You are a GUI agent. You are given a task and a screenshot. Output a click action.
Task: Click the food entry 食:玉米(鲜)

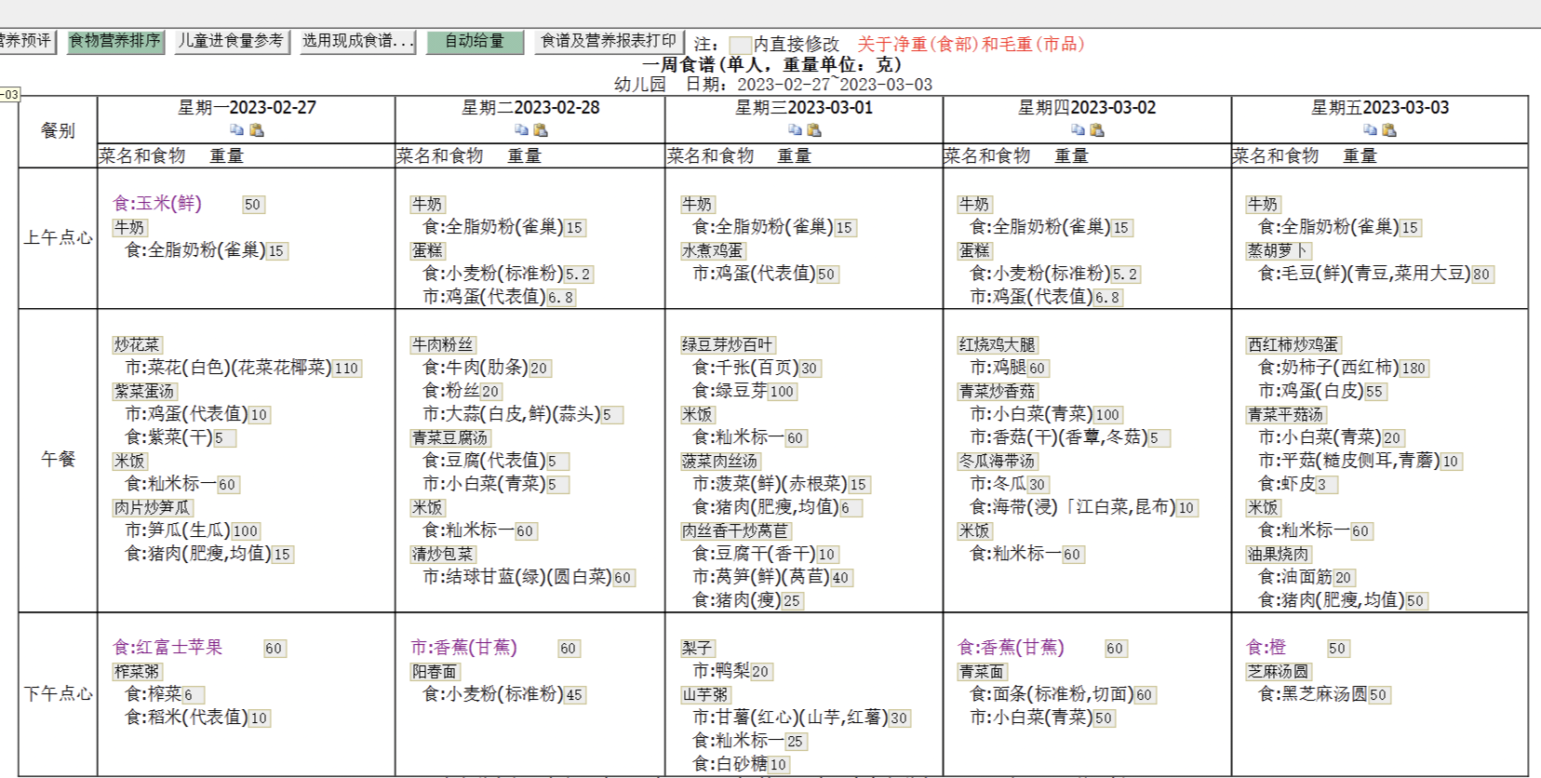click(x=157, y=203)
